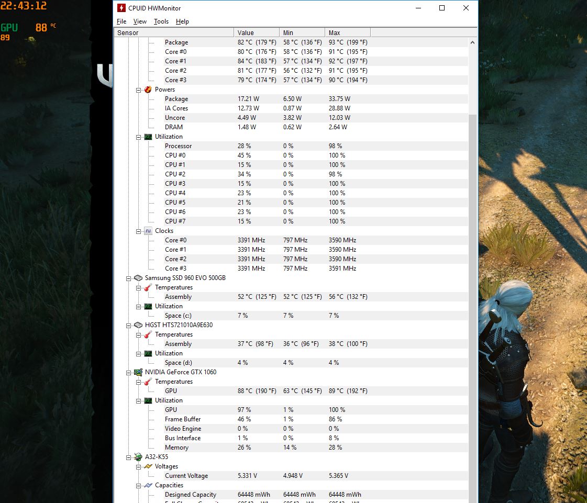Screen dimensions: 587x503
Task: Collapse the Clocks node
Action: [139, 231]
